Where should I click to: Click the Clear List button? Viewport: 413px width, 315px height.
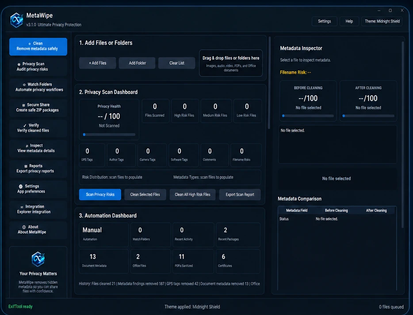pyautogui.click(x=177, y=63)
